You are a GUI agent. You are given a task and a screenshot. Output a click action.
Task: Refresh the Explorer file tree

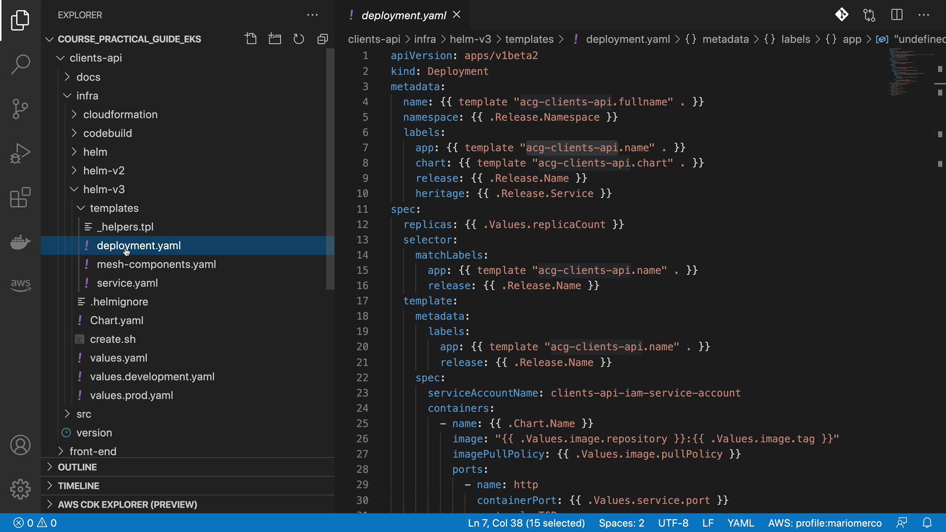pyautogui.click(x=299, y=39)
